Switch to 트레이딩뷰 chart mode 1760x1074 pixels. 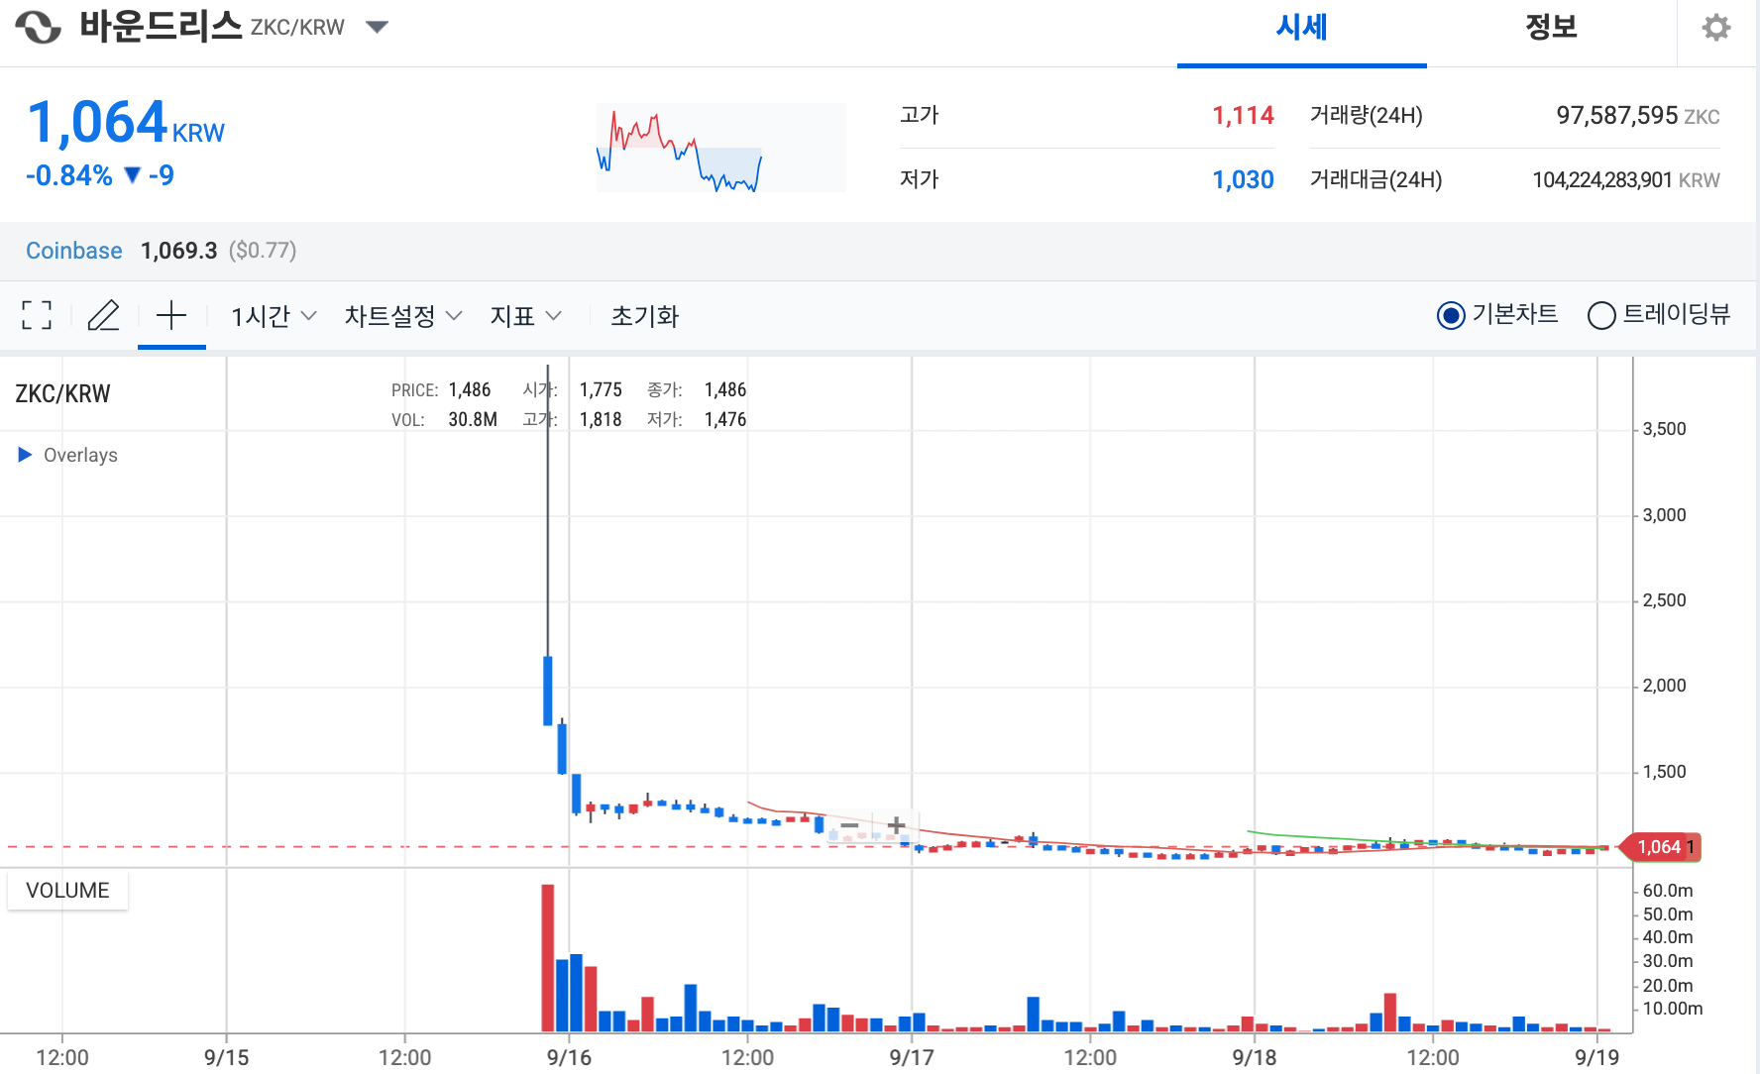point(1600,315)
